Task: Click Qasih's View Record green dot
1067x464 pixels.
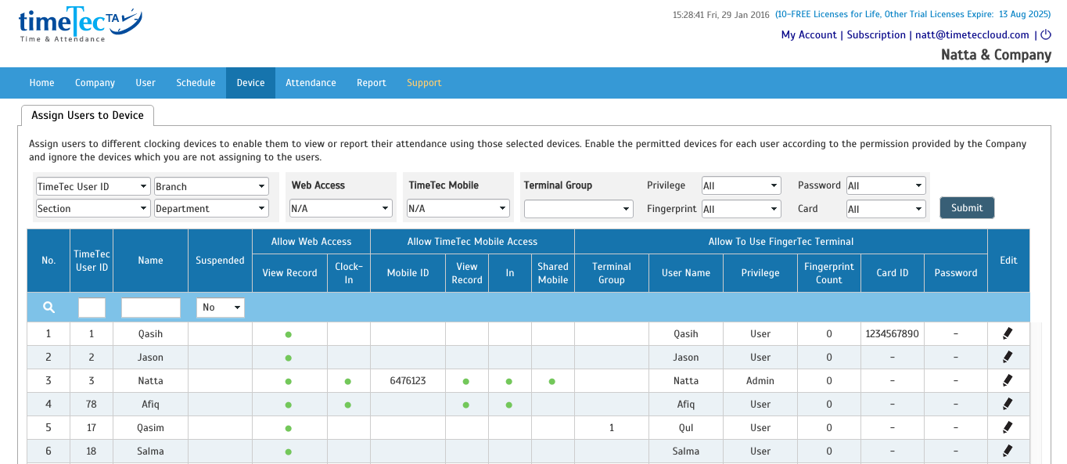Action: (289, 334)
